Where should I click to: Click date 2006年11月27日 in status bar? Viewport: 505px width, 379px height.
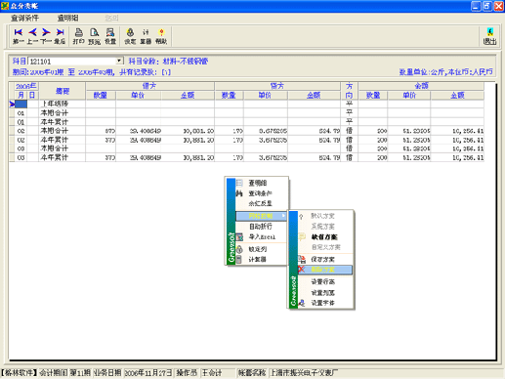(148, 373)
